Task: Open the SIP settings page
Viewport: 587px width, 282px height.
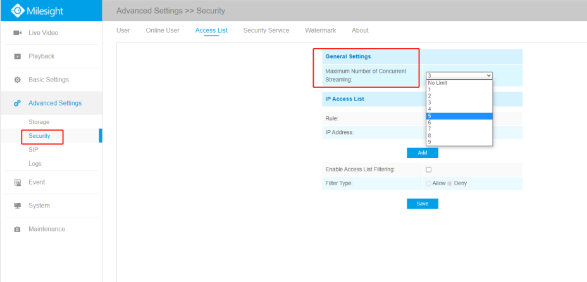Action: click(34, 150)
